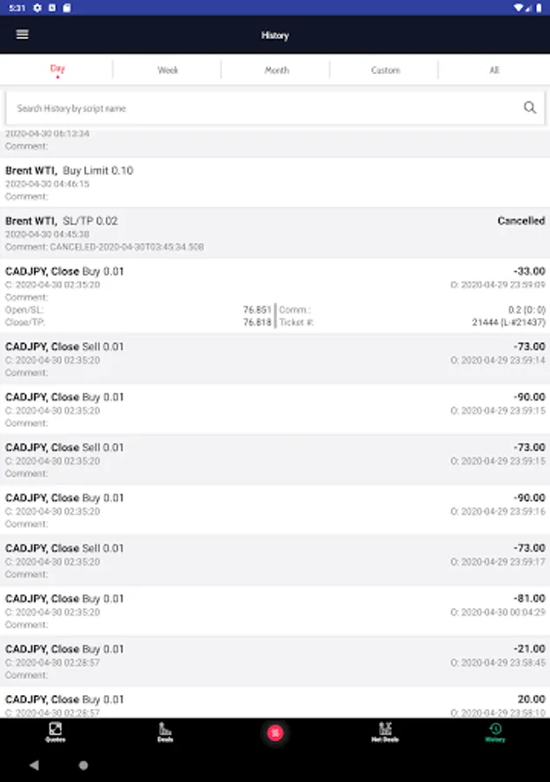Screen dimensions: 550x782
Task: Tap the search magnifier icon
Action: pos(529,107)
